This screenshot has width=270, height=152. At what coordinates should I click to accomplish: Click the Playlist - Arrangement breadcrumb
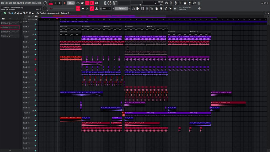click(49, 13)
